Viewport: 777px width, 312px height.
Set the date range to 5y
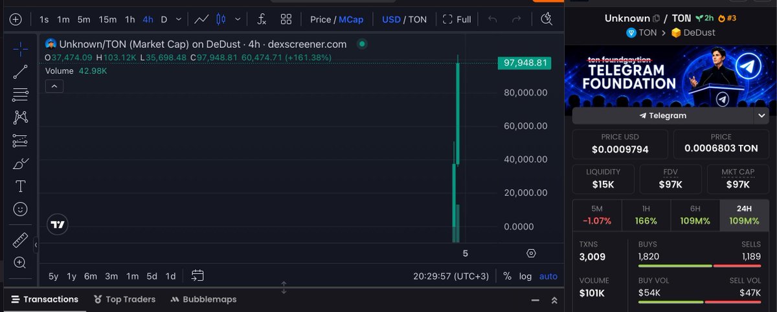pyautogui.click(x=54, y=276)
